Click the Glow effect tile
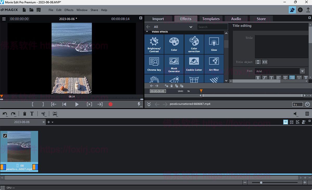Viewport: 312px width, 190px height. 214,44
